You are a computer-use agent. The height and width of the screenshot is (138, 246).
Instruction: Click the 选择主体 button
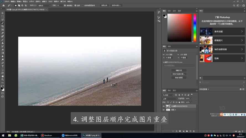pos(104,5)
